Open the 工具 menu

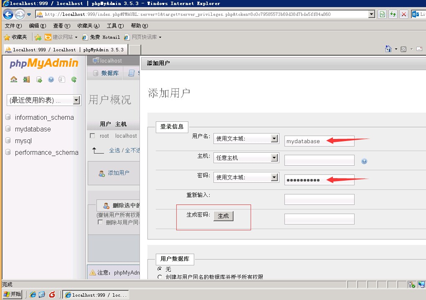click(x=115, y=26)
